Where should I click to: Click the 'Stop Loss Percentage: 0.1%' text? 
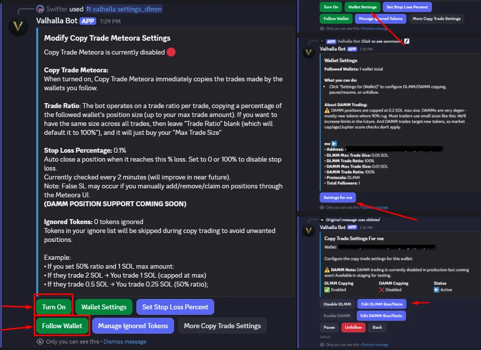[85, 150]
